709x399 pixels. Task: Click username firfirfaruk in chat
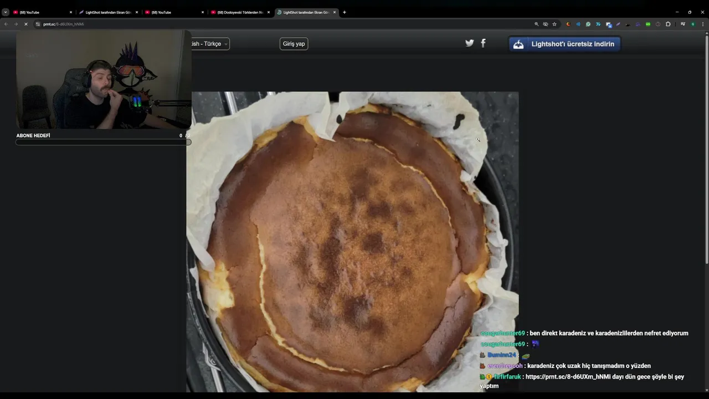507,377
